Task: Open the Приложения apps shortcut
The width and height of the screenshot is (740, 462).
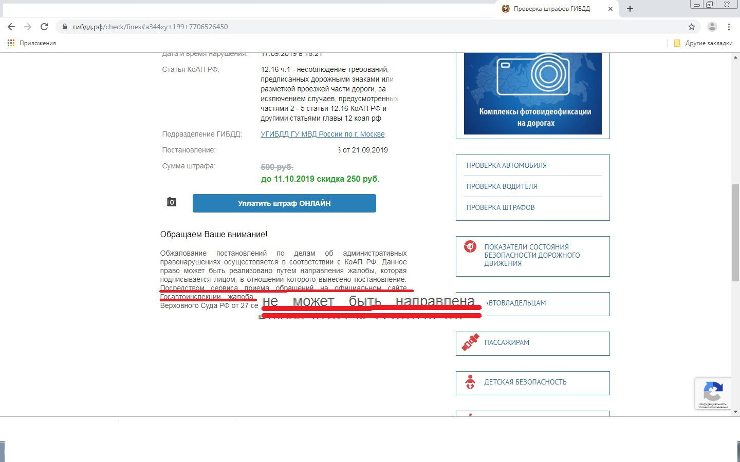Action: tap(32, 43)
